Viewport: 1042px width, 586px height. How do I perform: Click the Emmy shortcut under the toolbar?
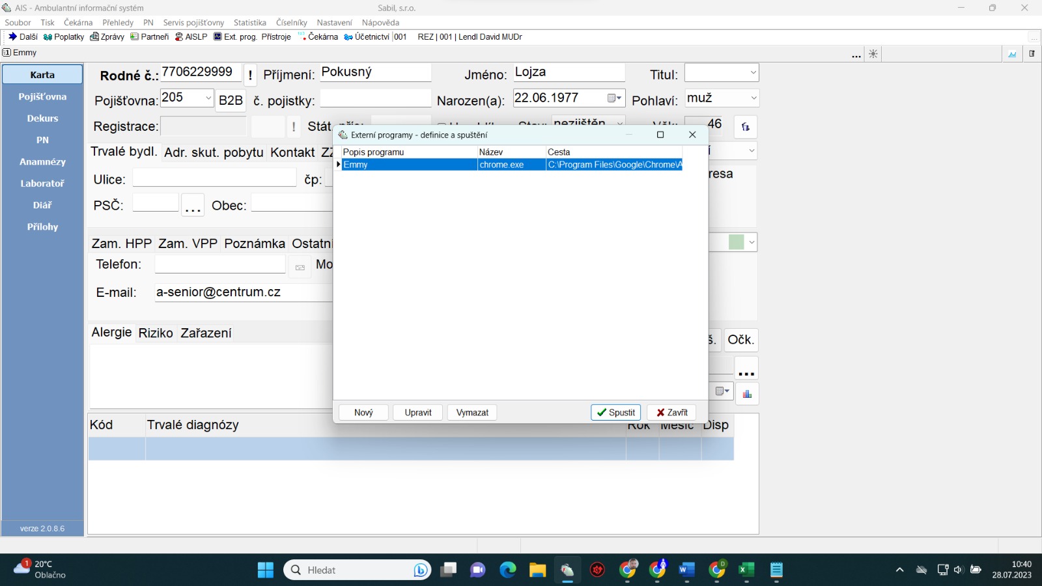[20, 53]
